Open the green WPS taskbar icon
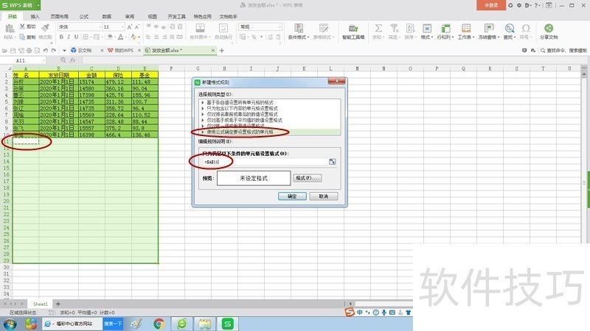Viewport: 590px width, 331px height. click(228, 324)
